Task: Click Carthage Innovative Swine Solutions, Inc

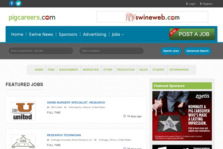Action: point(71,140)
